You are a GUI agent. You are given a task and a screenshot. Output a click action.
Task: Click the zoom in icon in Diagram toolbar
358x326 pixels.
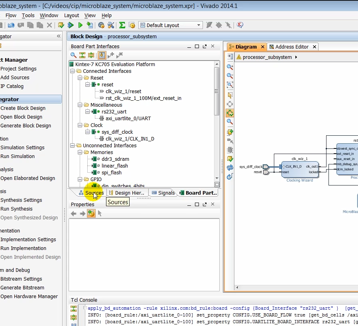[x=230, y=67]
